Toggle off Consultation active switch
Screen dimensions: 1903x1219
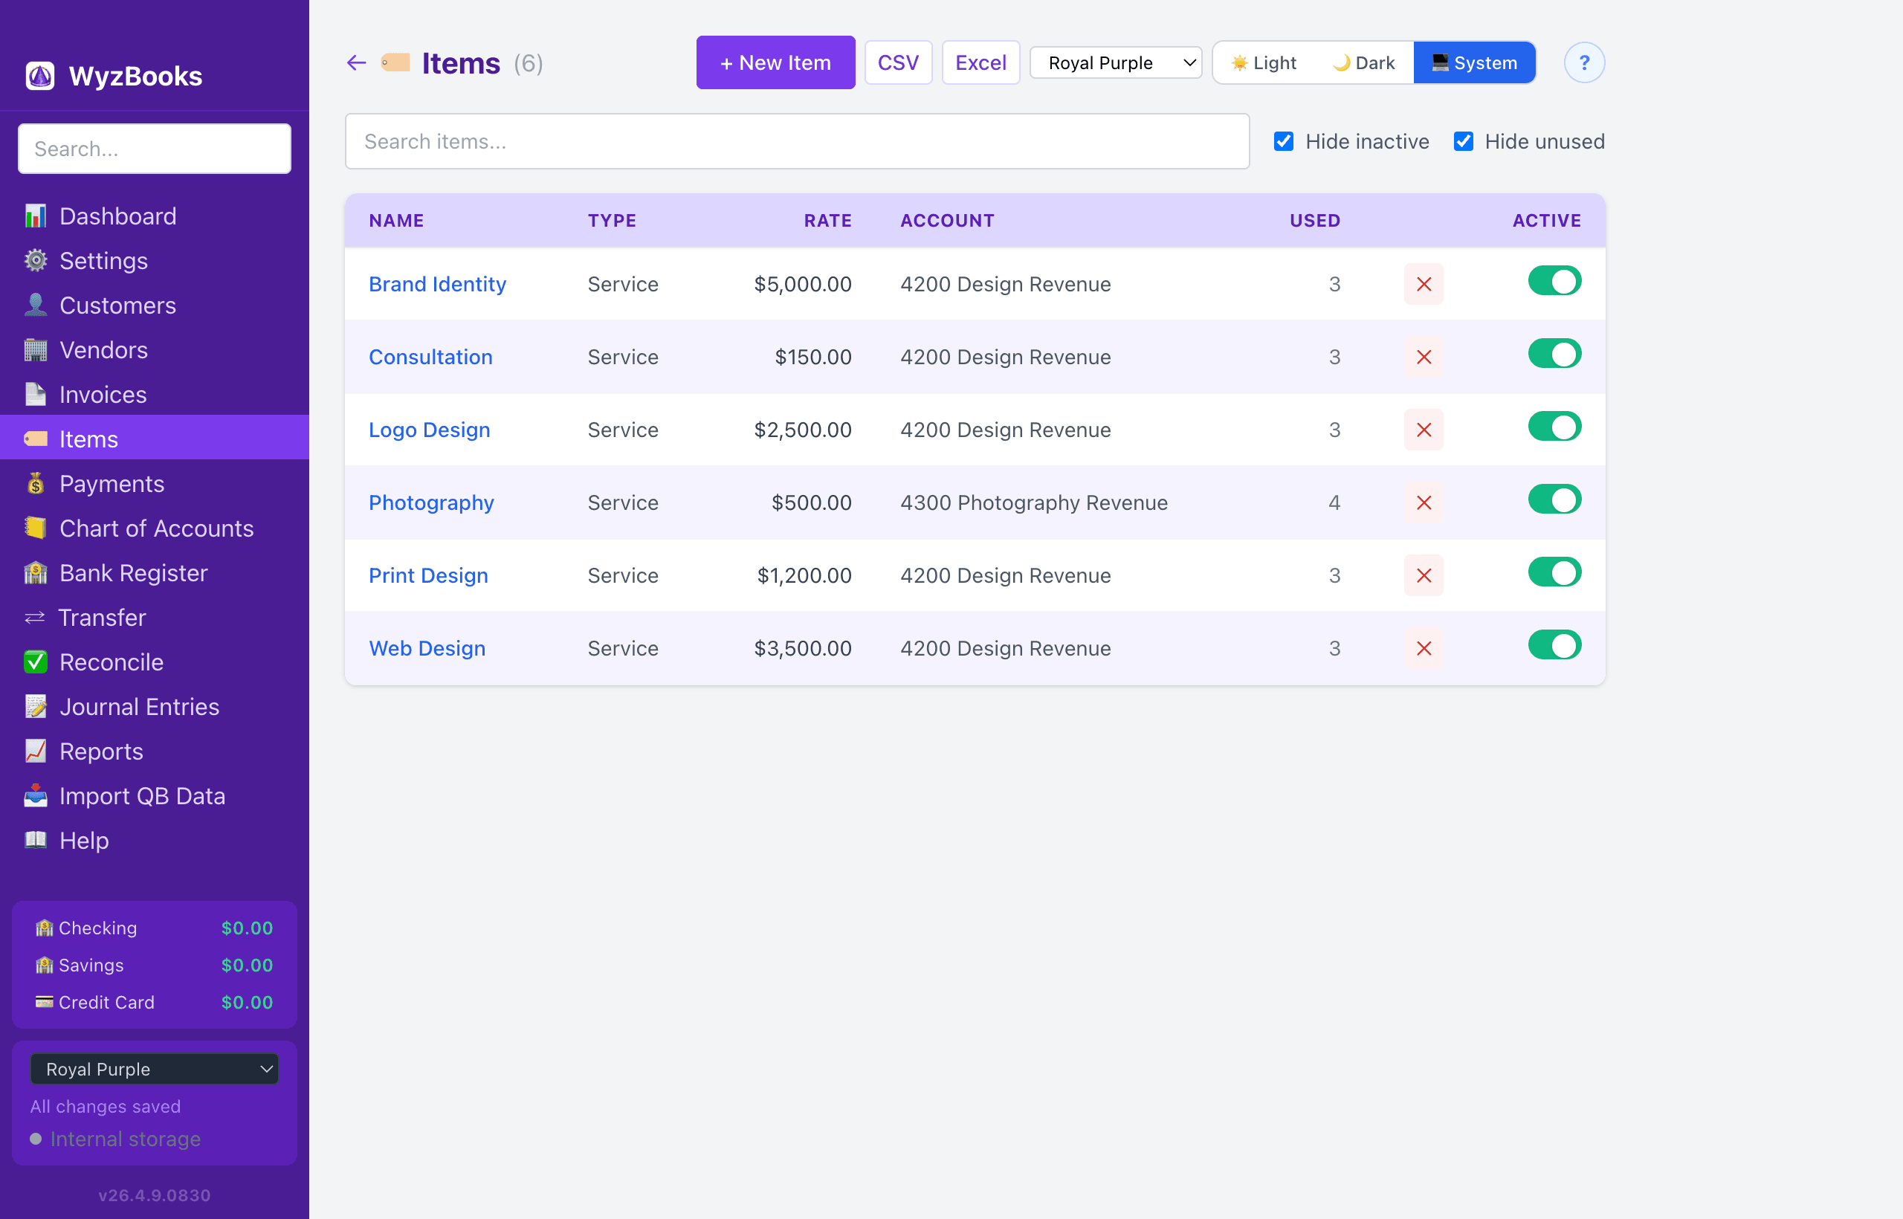click(x=1553, y=354)
